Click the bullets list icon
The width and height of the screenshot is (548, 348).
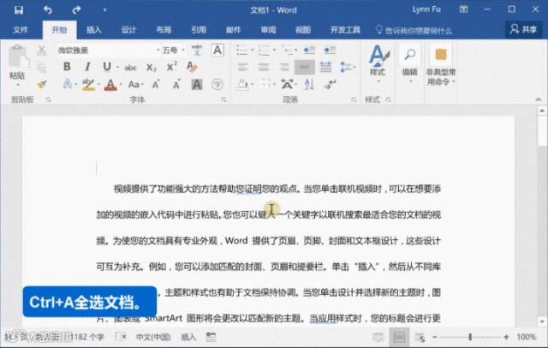tap(241, 50)
